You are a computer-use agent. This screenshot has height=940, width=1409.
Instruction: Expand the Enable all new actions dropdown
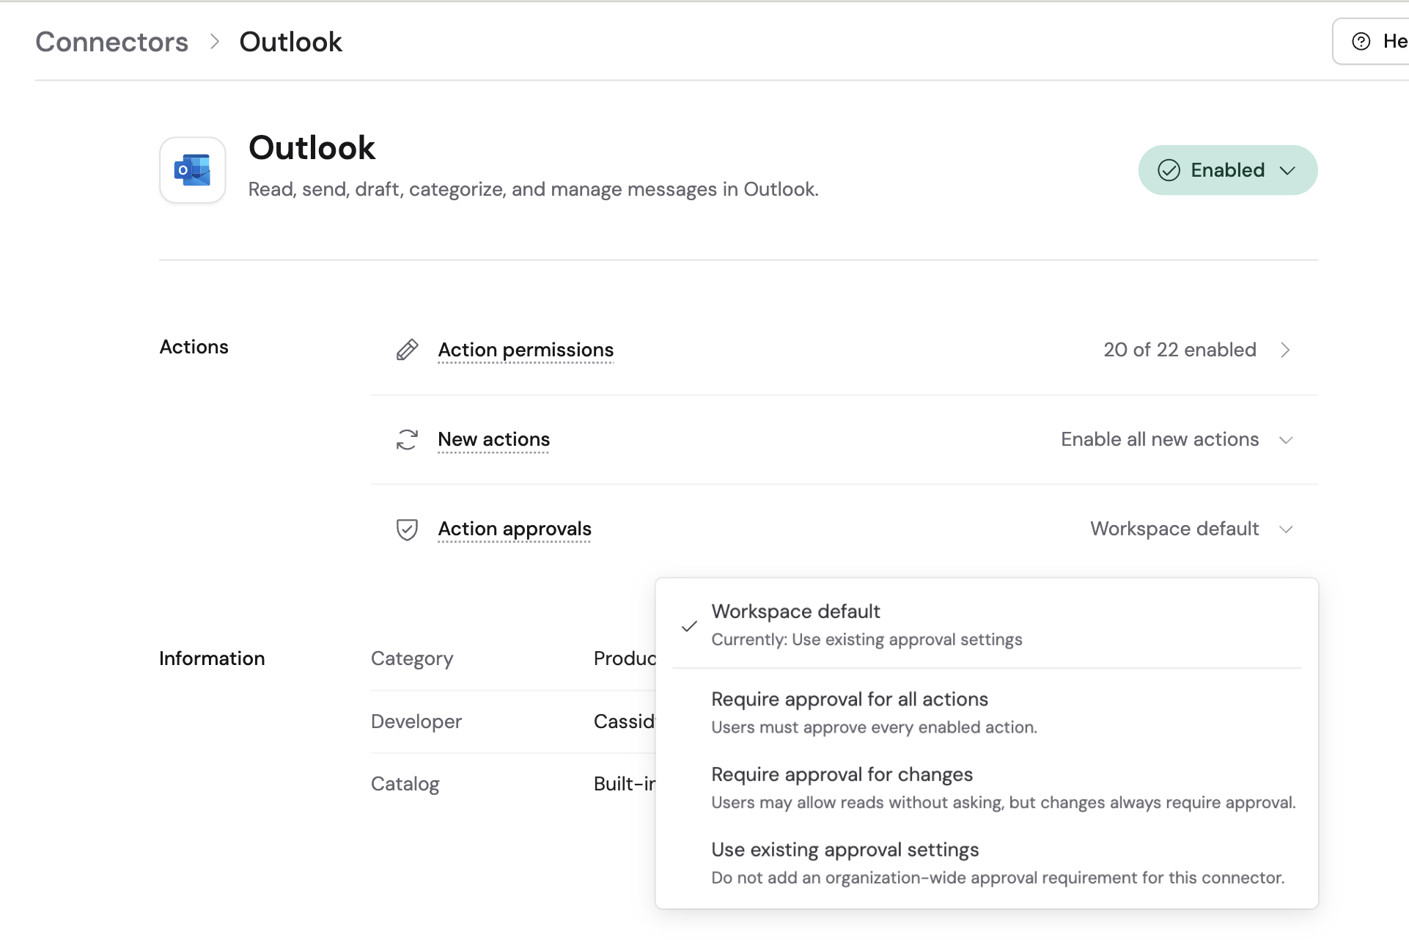coord(1177,439)
